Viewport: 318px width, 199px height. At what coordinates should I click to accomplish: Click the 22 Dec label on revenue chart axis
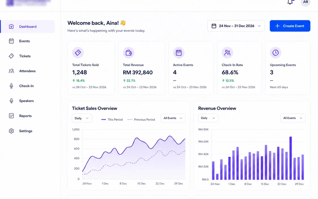tap(282, 184)
